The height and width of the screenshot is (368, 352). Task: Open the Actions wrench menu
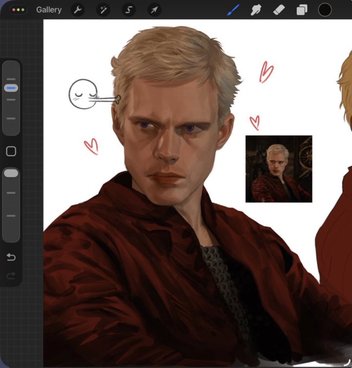pyautogui.click(x=78, y=10)
